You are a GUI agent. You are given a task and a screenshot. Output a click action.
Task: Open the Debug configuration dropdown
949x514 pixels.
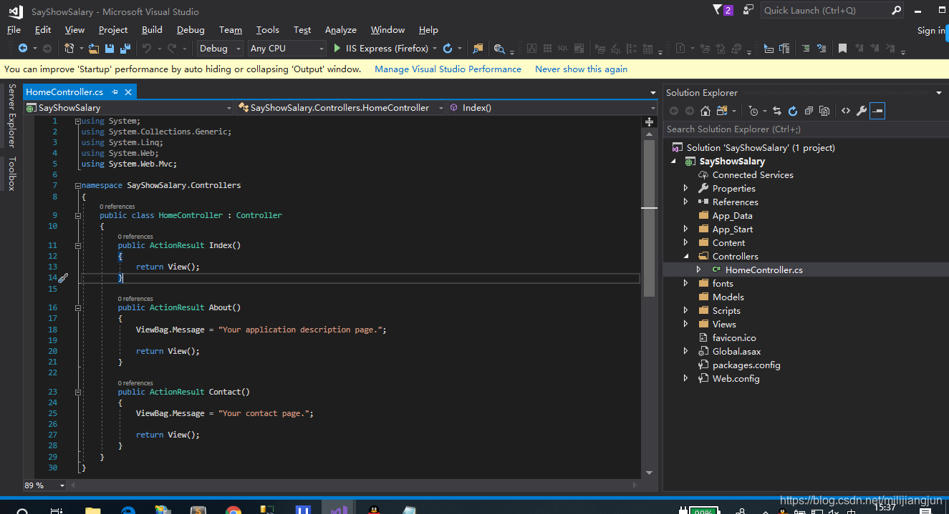pyautogui.click(x=221, y=49)
